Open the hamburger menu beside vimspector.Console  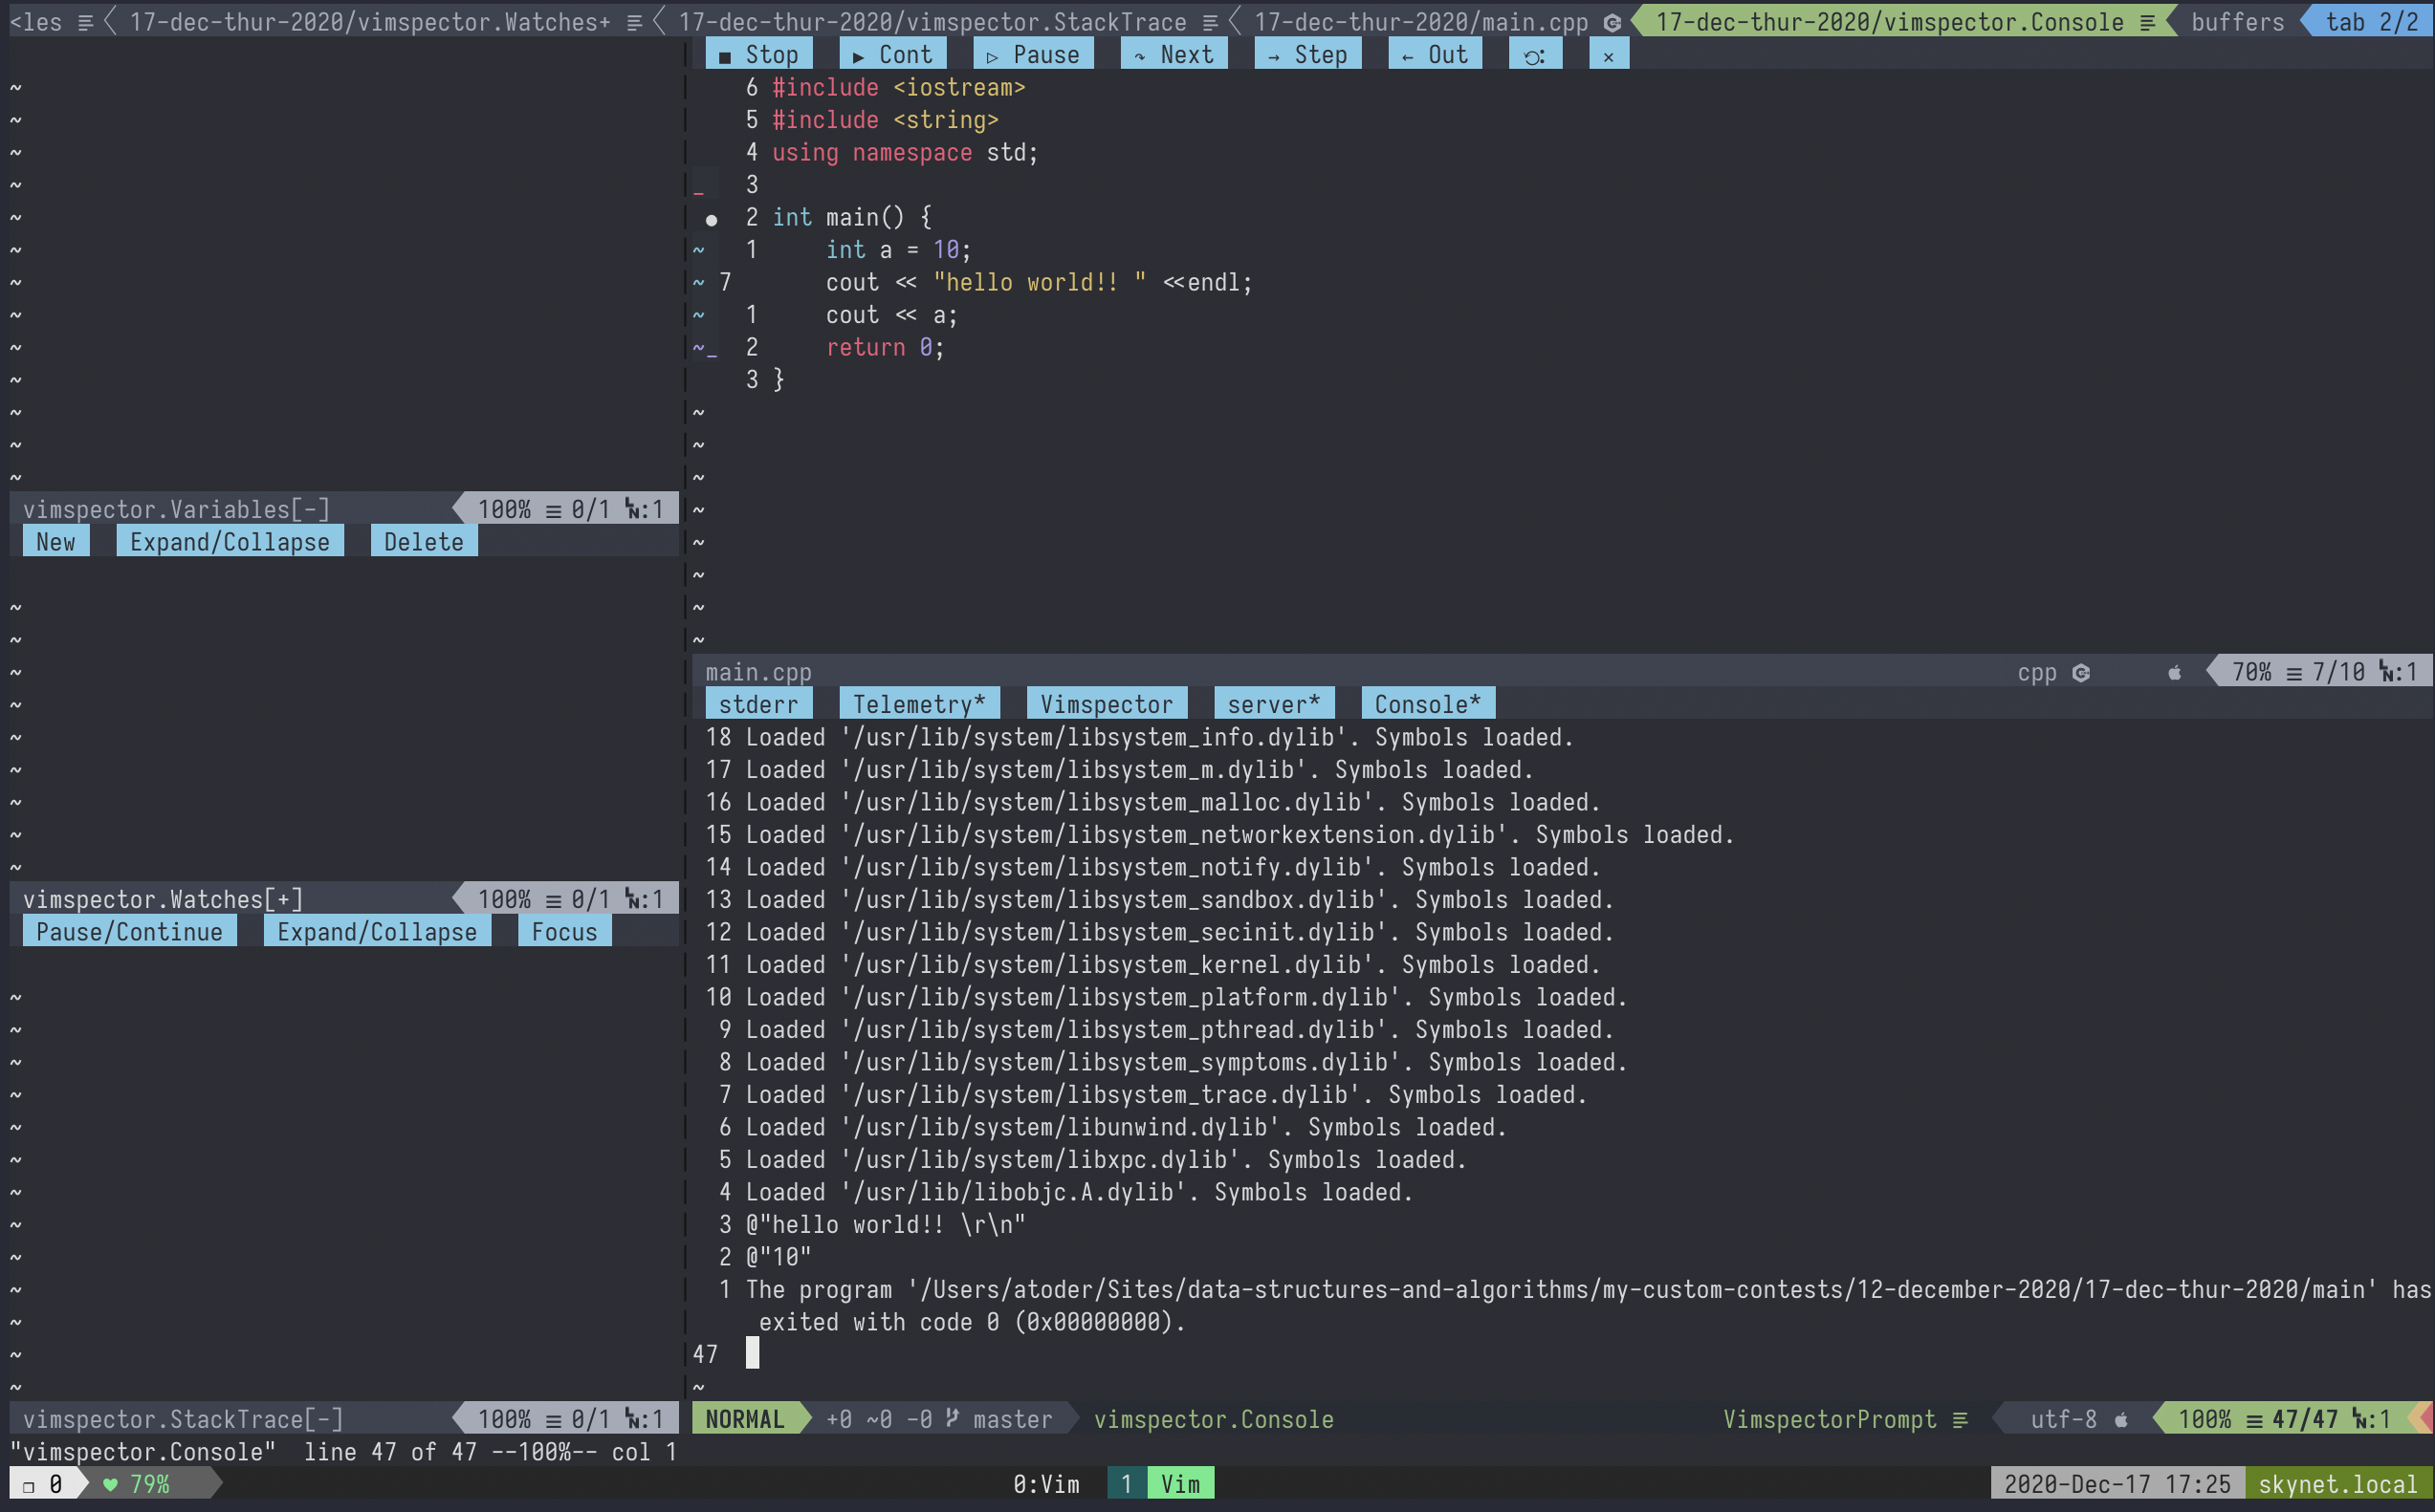tap(2147, 21)
